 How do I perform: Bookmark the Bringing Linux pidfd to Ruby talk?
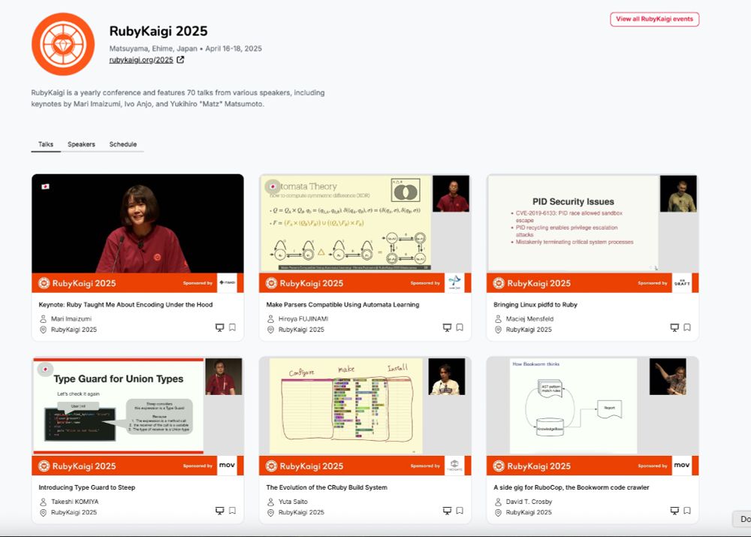(x=687, y=327)
